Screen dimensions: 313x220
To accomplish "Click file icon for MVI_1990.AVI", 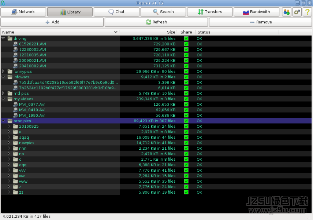I will pyautogui.click(x=15, y=115).
